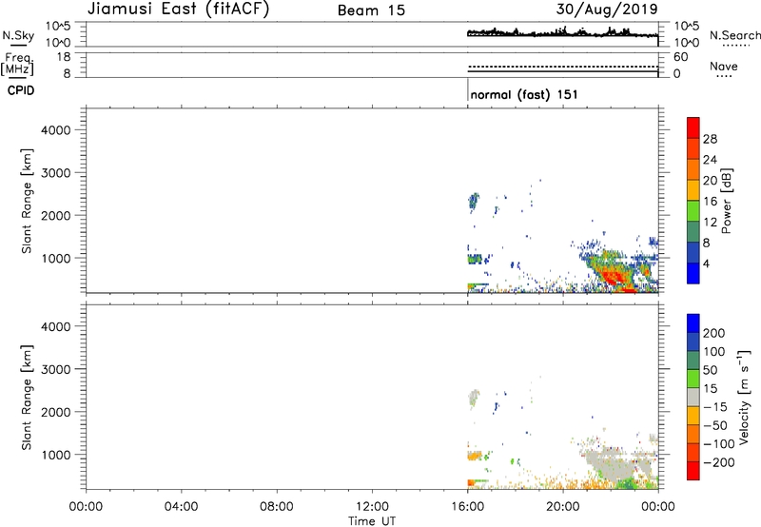Click the '10^5' label to the left of the noise panel
This screenshot has height=527, width=761.
[58, 26]
